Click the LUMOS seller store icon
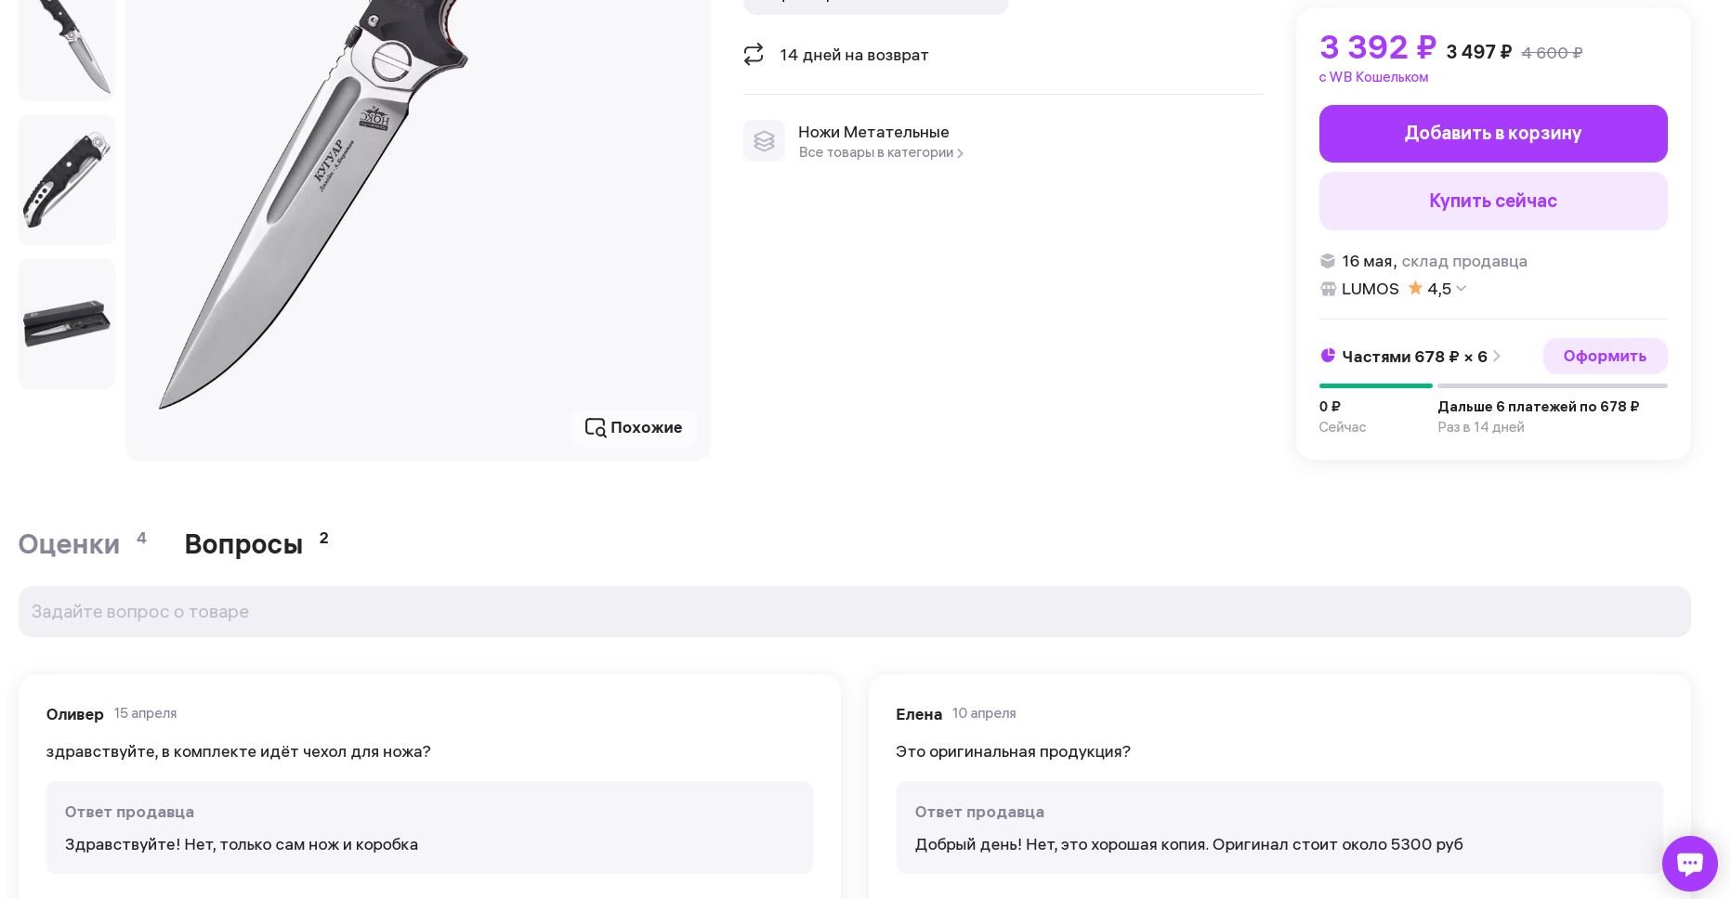1731x899 pixels. point(1328,289)
